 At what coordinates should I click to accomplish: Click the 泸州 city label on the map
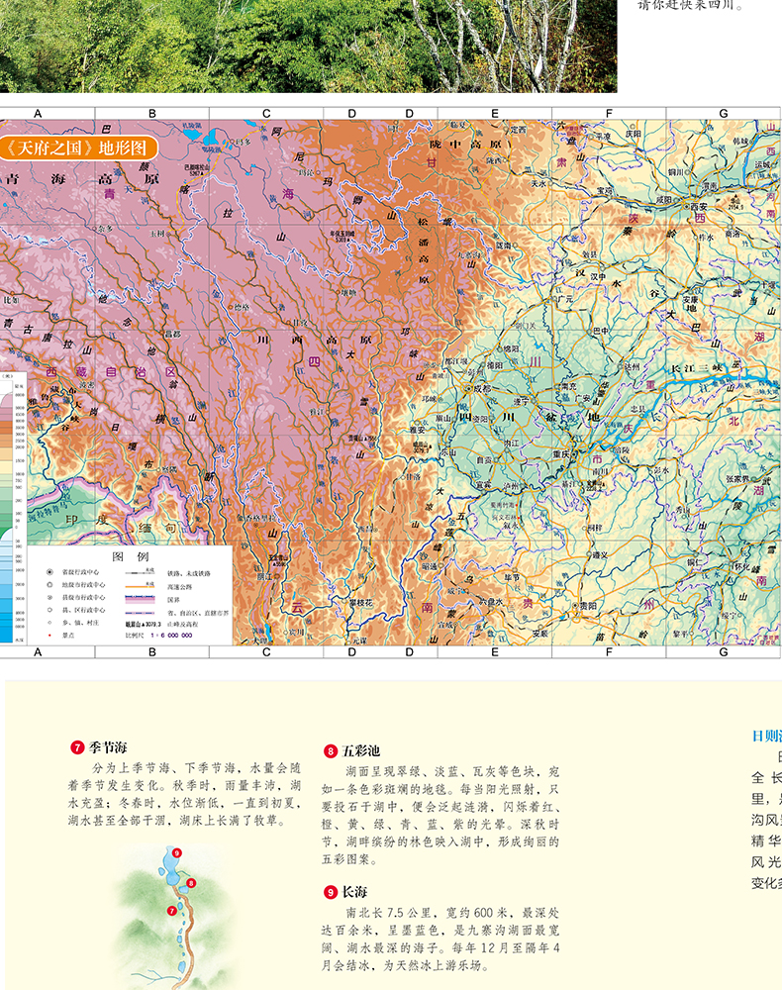(x=511, y=487)
